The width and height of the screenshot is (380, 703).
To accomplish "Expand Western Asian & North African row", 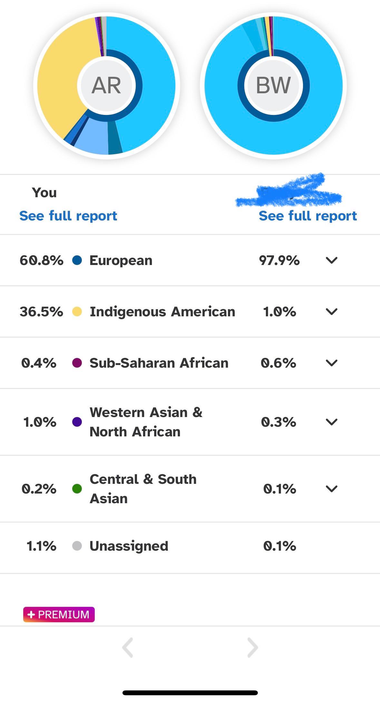I will click(331, 422).
